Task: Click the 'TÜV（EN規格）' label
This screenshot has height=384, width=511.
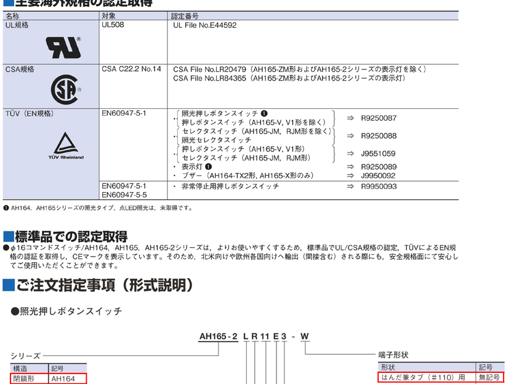Action: coord(30,114)
